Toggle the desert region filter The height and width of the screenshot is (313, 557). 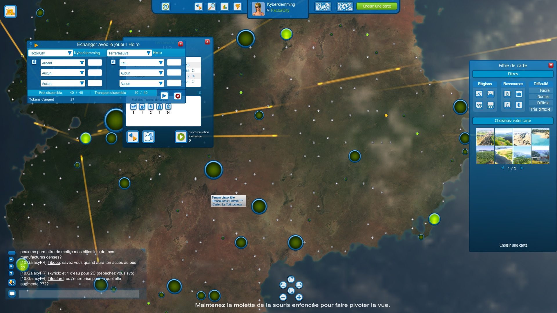coord(479,94)
